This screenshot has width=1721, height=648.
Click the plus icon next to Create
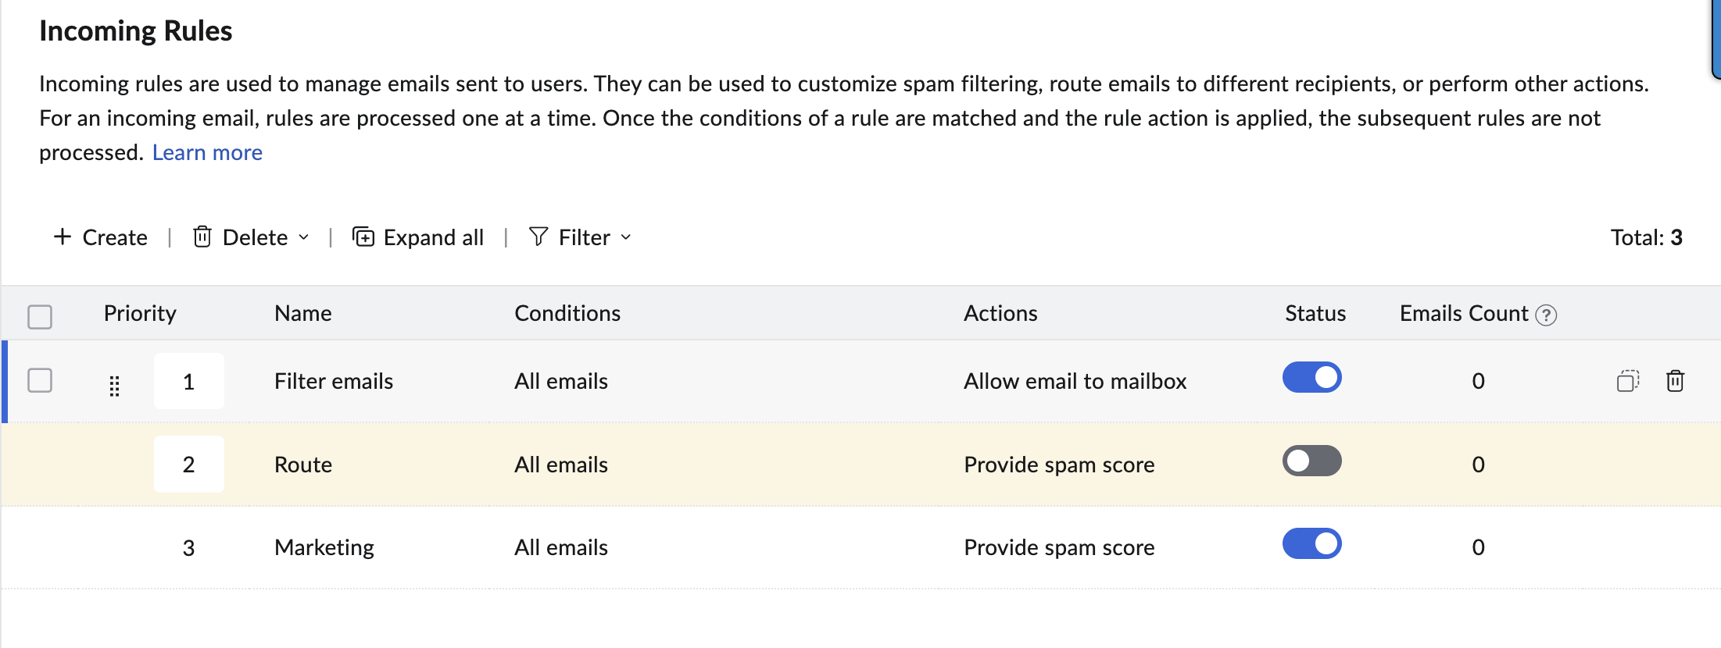click(62, 237)
